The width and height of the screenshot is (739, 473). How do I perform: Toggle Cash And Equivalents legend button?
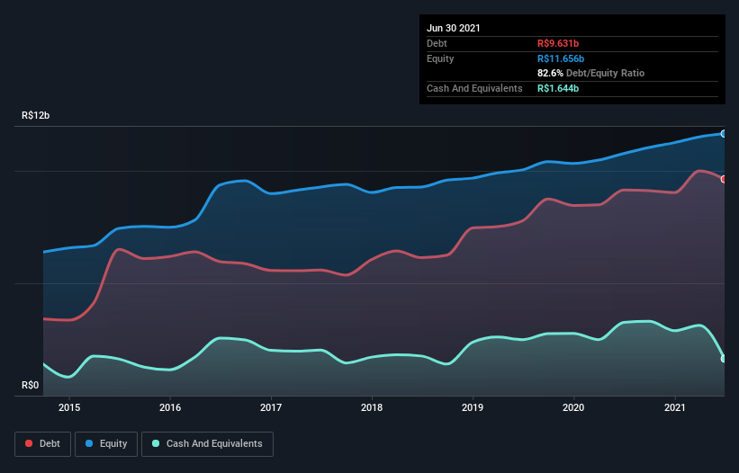[207, 444]
